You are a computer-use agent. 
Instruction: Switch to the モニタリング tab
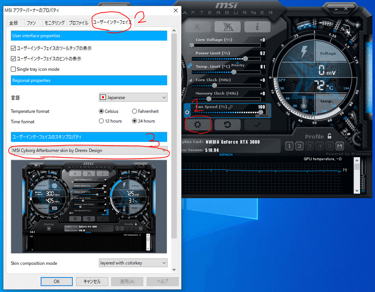(54, 23)
